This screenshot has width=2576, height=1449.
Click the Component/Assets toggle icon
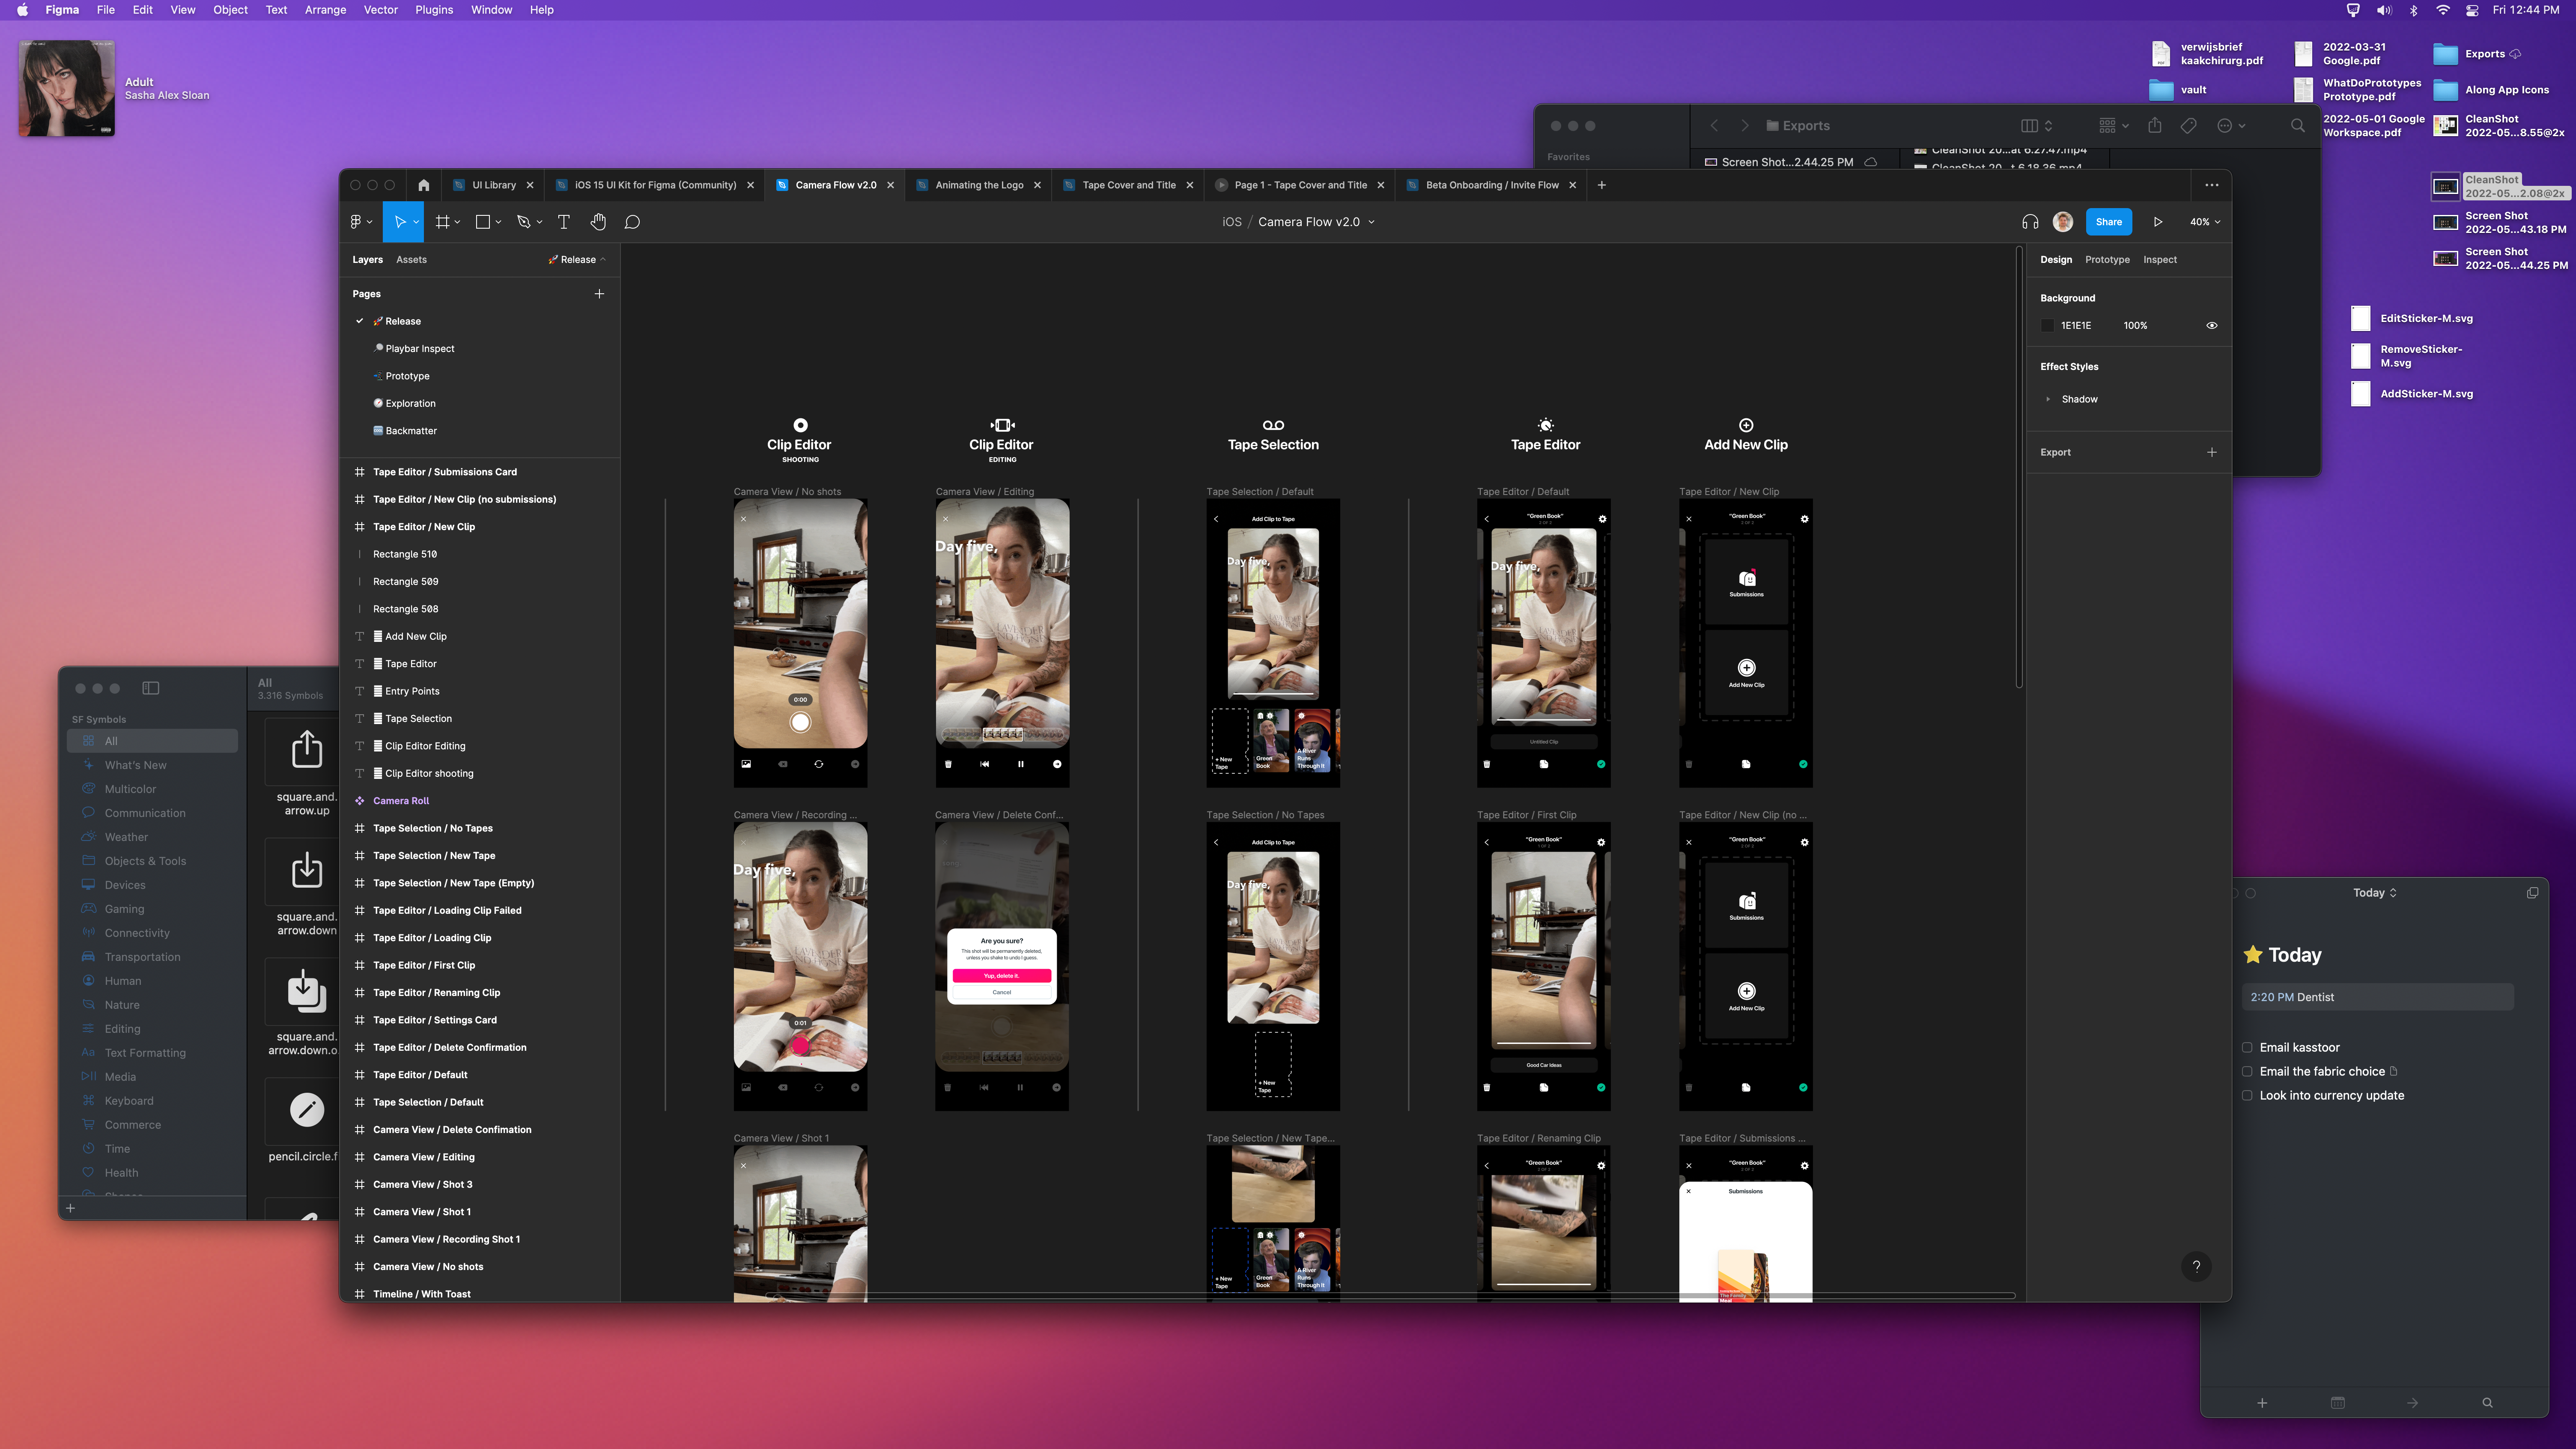(411, 260)
